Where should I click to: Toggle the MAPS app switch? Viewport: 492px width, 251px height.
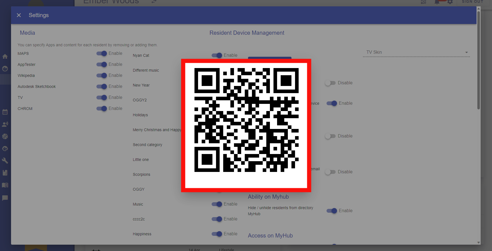click(x=102, y=53)
